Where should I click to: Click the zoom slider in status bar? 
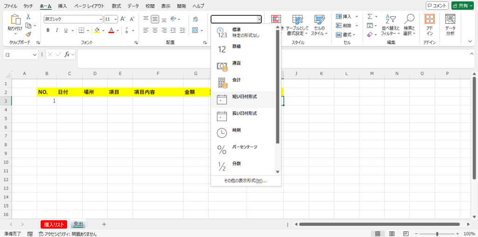437,234
